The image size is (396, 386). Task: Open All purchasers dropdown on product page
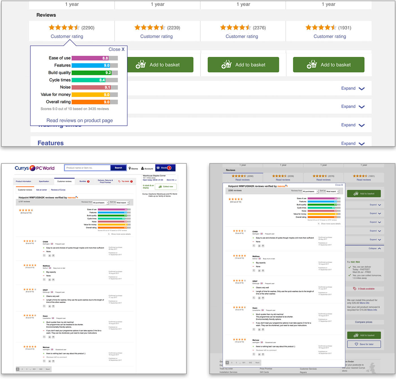point(101,203)
